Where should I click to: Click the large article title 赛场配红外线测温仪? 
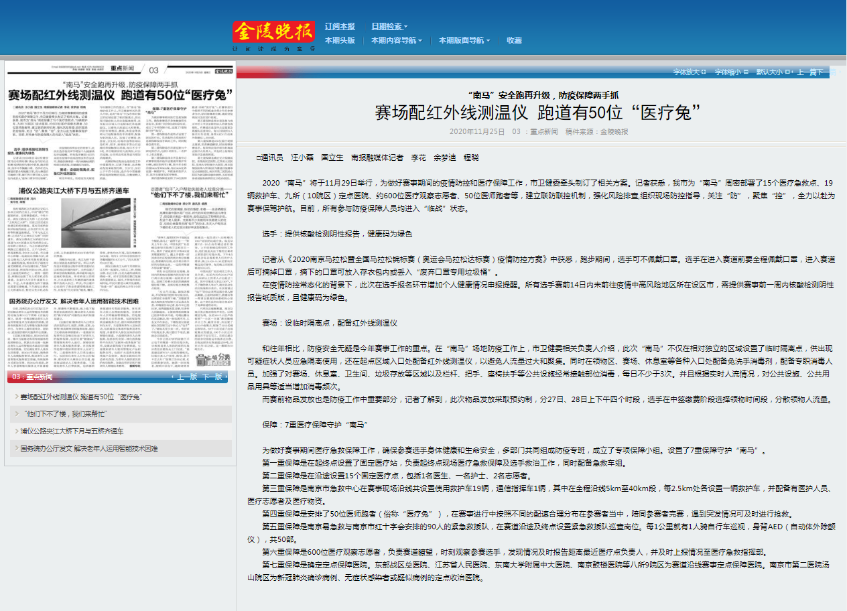tap(537, 112)
